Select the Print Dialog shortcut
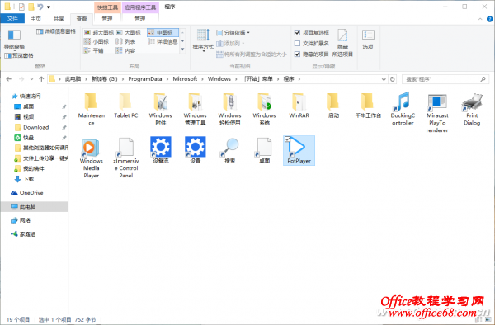The width and height of the screenshot is (495, 325). [472, 109]
